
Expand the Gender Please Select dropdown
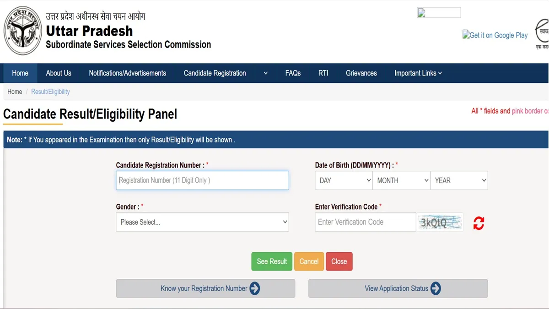point(202,222)
